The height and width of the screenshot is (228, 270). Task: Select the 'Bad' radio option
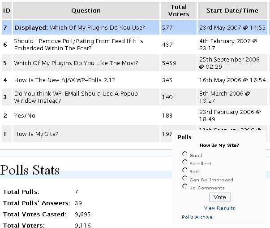[184, 171]
